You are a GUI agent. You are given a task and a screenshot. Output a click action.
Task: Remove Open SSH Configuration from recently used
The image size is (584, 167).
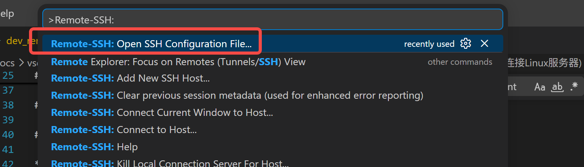(484, 44)
